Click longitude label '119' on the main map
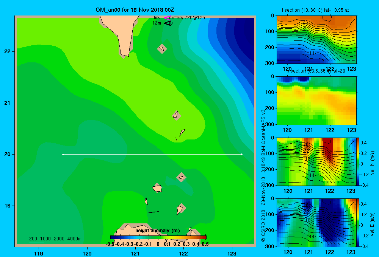 [x=39, y=253]
